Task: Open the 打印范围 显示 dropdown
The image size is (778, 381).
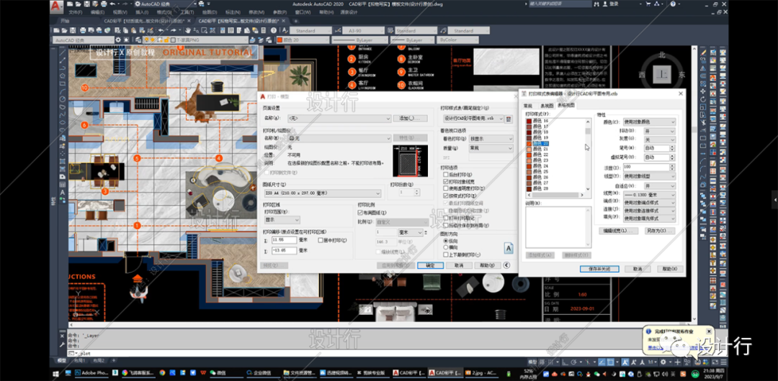Action: coord(282,220)
